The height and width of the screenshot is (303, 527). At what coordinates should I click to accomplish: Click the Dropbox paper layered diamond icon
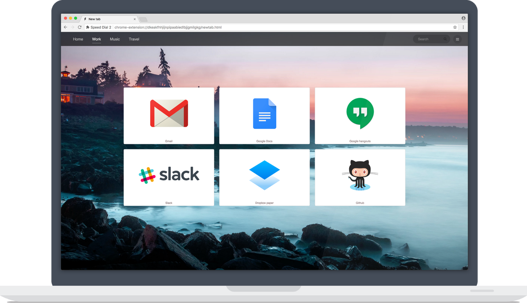(264, 175)
